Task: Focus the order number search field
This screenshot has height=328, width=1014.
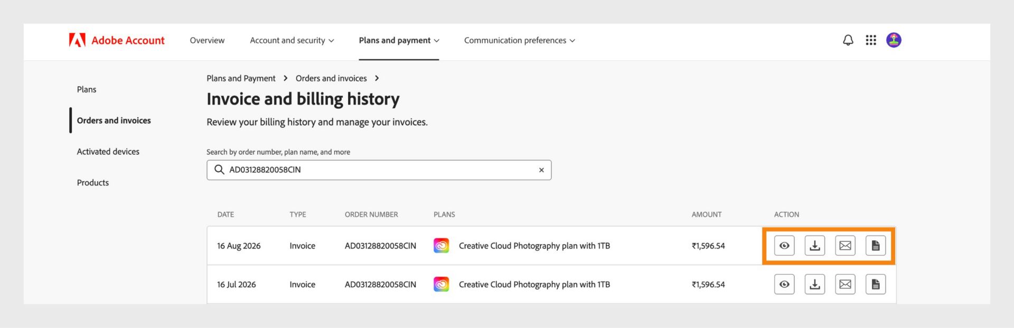Action: point(379,170)
